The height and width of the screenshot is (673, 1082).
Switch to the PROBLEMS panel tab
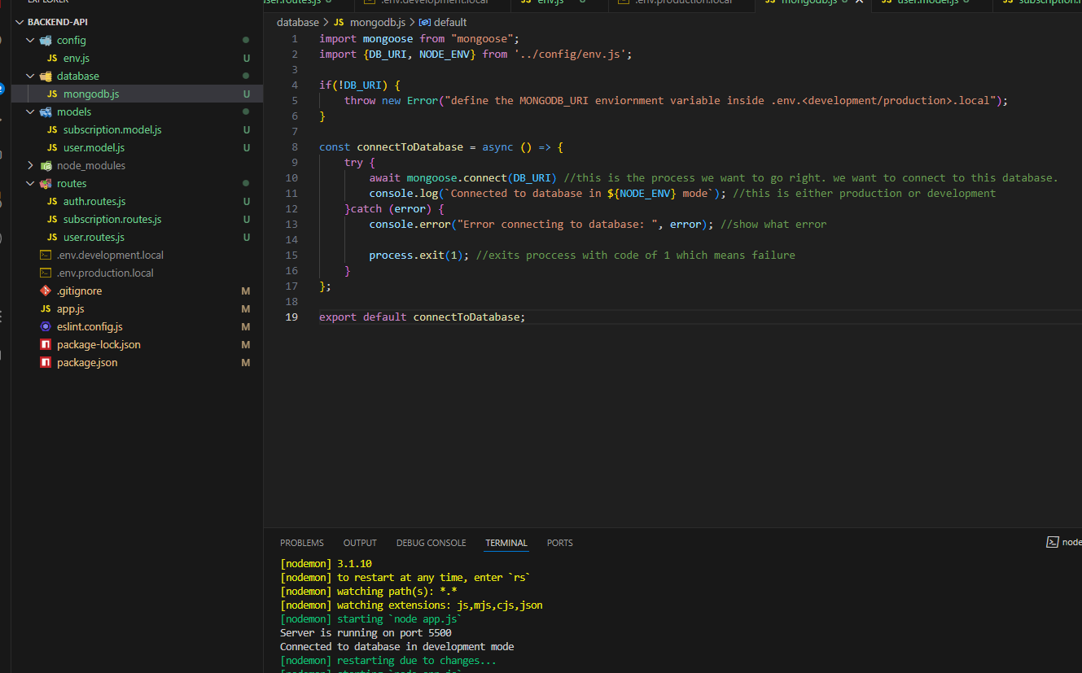pyautogui.click(x=302, y=543)
